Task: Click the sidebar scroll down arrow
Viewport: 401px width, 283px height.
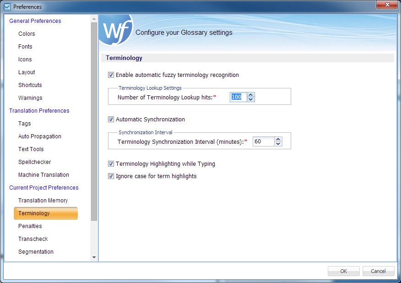Action: [x=94, y=257]
